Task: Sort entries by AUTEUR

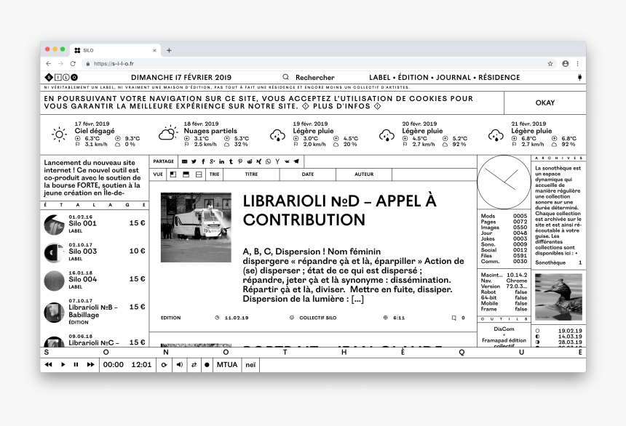Action: (365, 174)
